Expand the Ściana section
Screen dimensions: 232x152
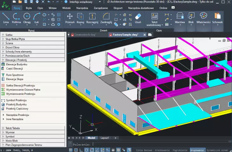pyautogui.click(x=33, y=43)
